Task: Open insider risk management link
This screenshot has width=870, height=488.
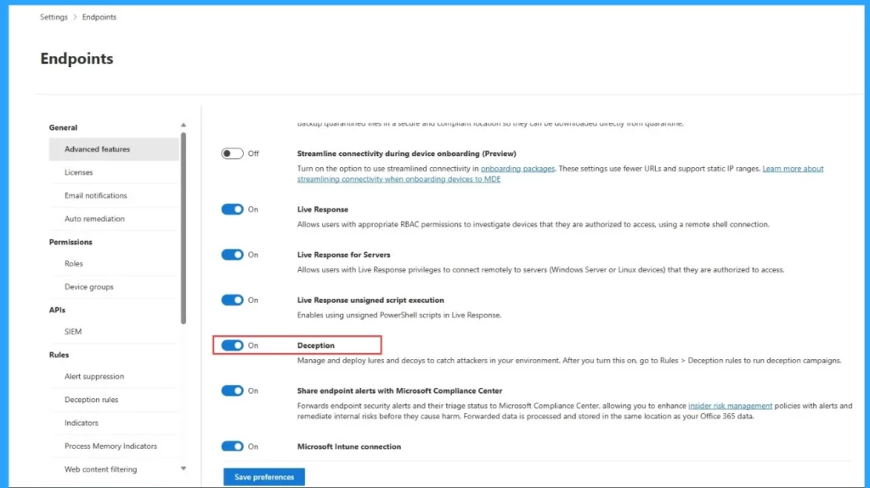Action: tap(730, 406)
